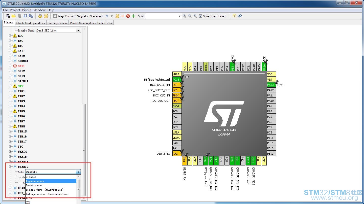
Task: Click the Mode list scroll-up arrow
Action: pos(78,177)
